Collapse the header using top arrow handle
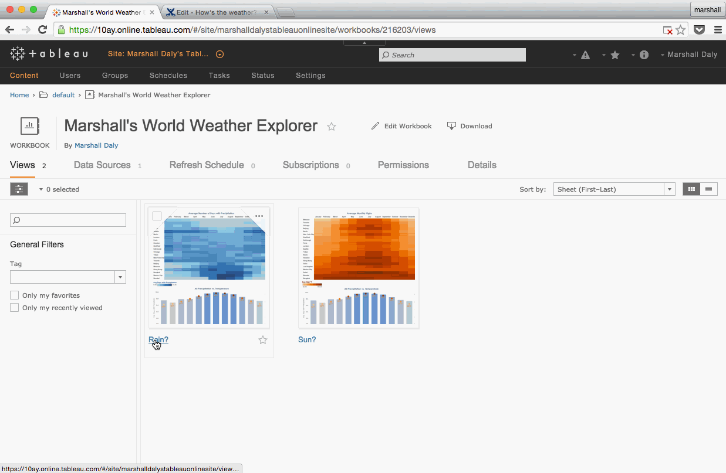 pos(364,43)
